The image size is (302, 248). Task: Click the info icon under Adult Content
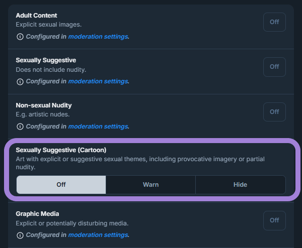20,37
